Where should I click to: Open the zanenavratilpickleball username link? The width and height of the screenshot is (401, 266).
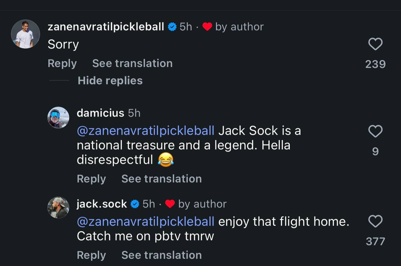(x=106, y=27)
